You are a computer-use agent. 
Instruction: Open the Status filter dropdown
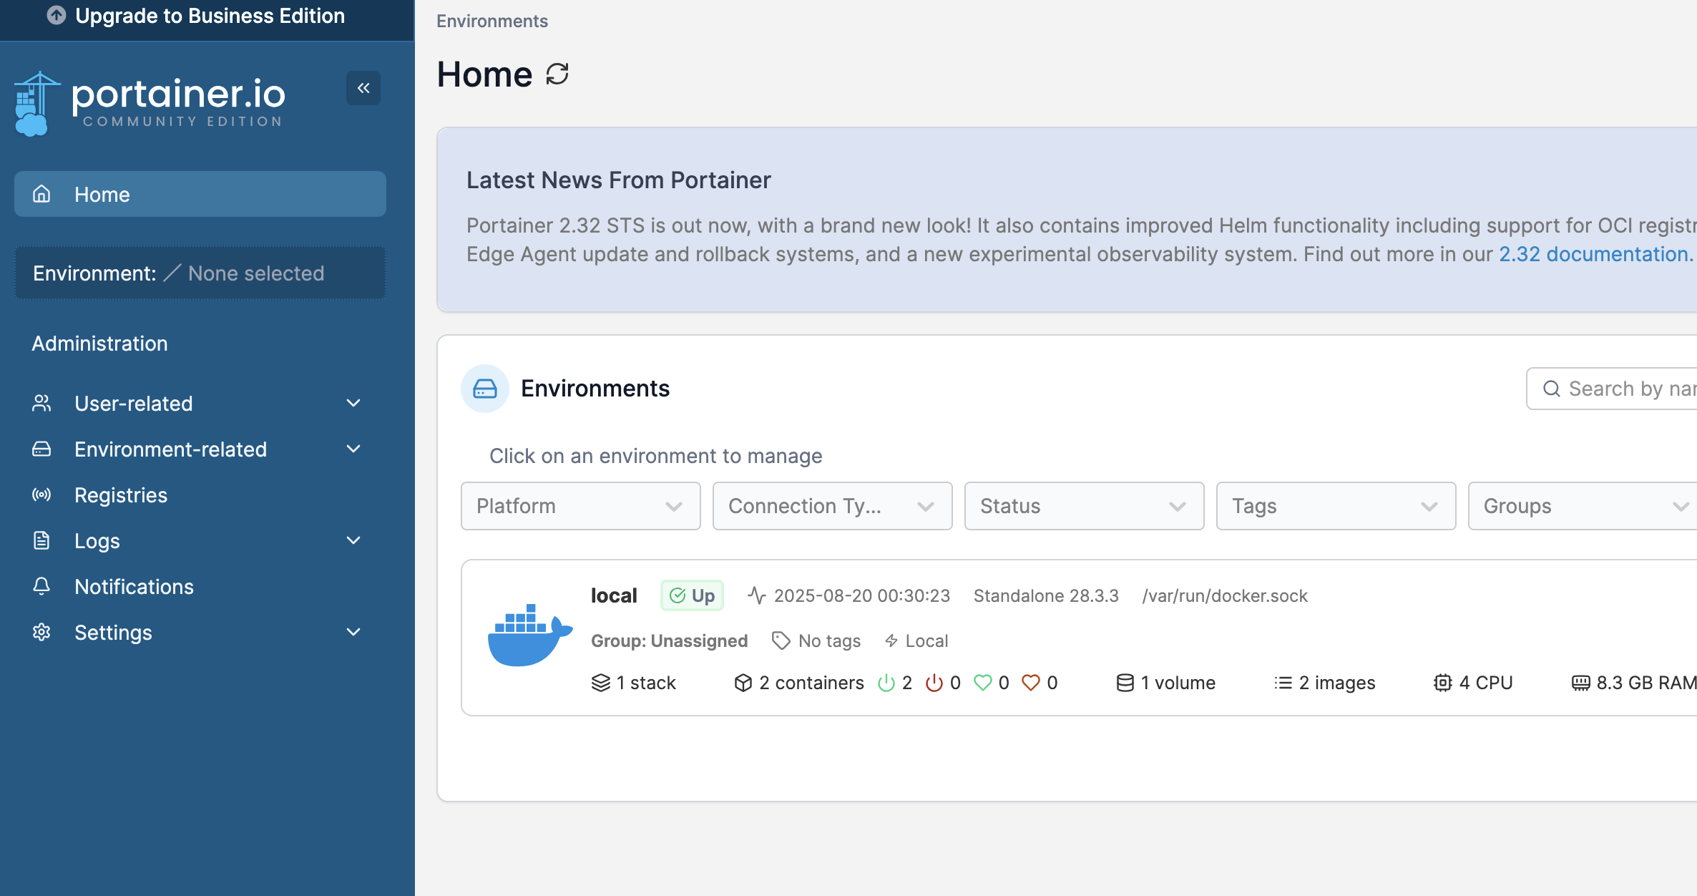coord(1085,506)
